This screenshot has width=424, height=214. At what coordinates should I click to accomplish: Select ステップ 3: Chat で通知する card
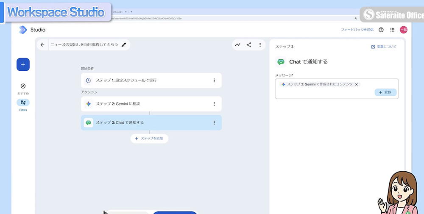pos(151,122)
